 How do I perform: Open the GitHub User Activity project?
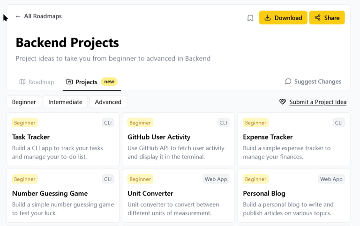(x=178, y=139)
